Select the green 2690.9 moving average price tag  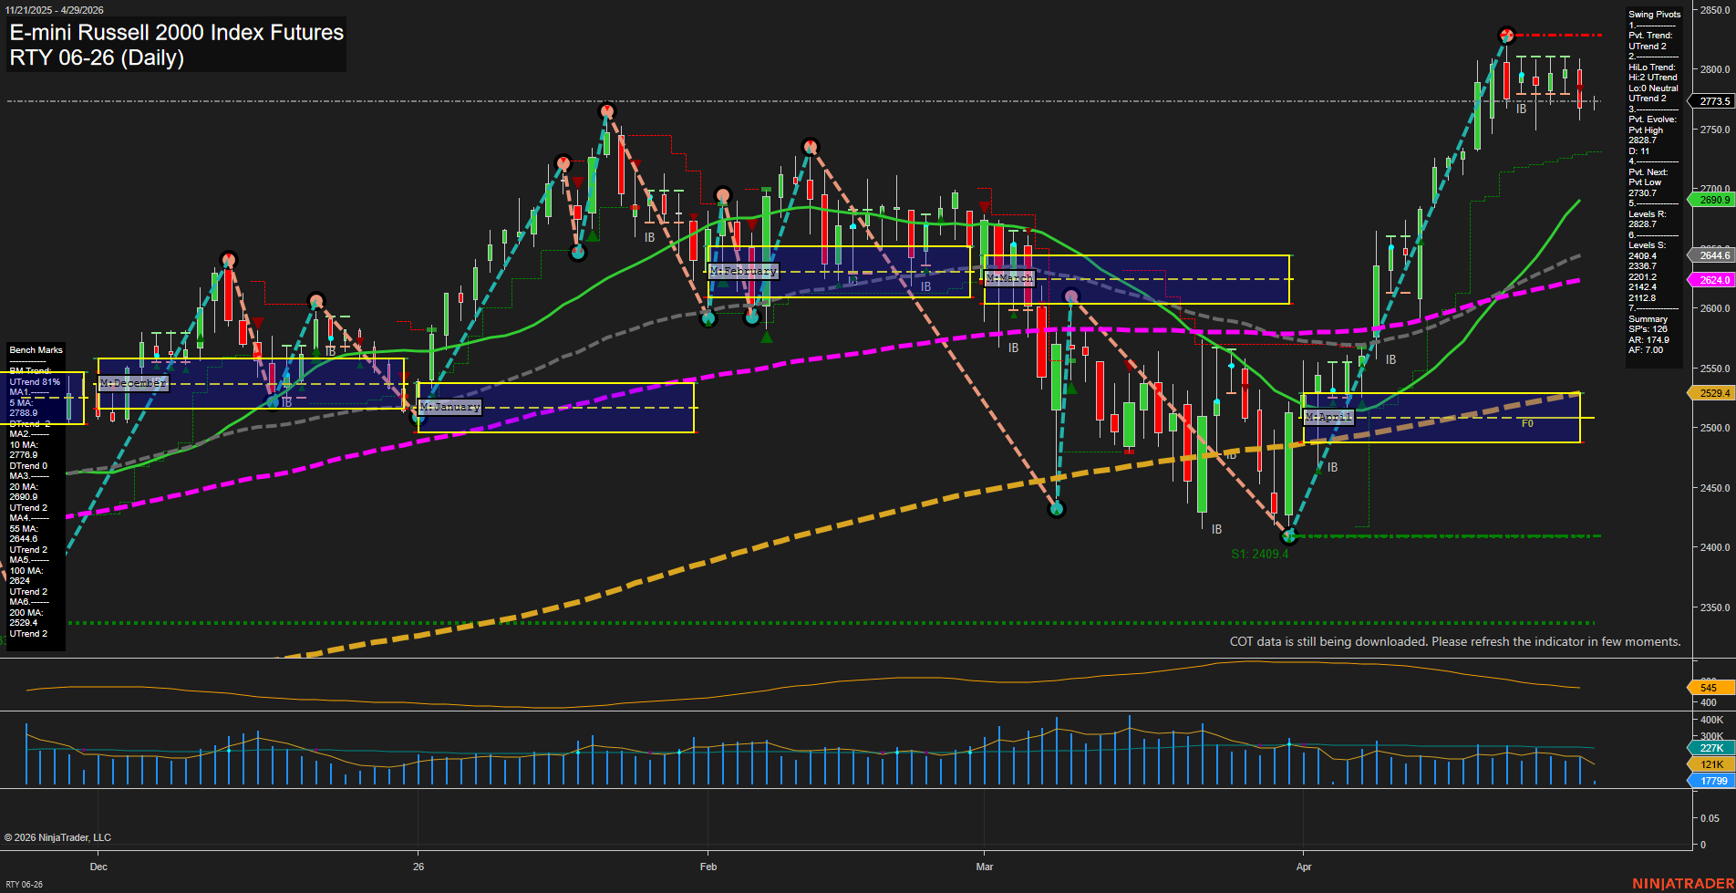click(1713, 200)
